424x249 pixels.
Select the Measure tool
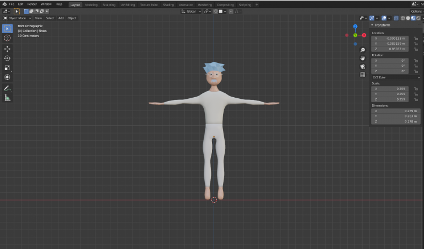tap(7, 98)
